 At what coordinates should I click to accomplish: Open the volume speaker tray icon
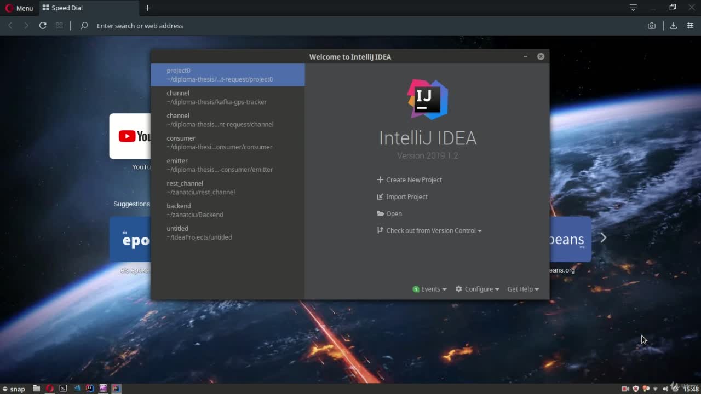(x=665, y=389)
